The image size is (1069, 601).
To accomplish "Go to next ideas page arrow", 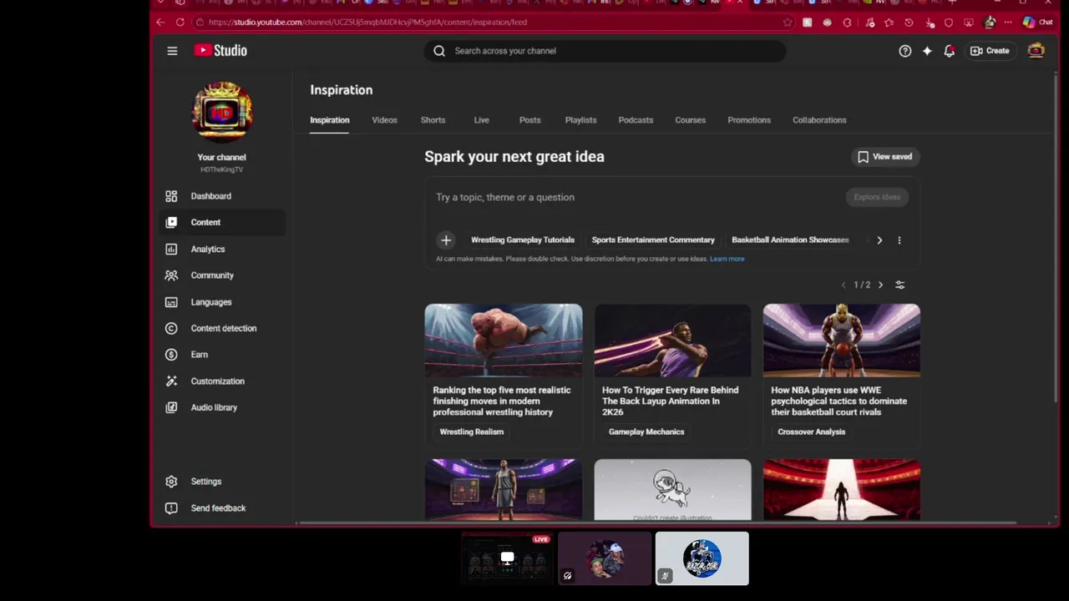I will pos(880,285).
